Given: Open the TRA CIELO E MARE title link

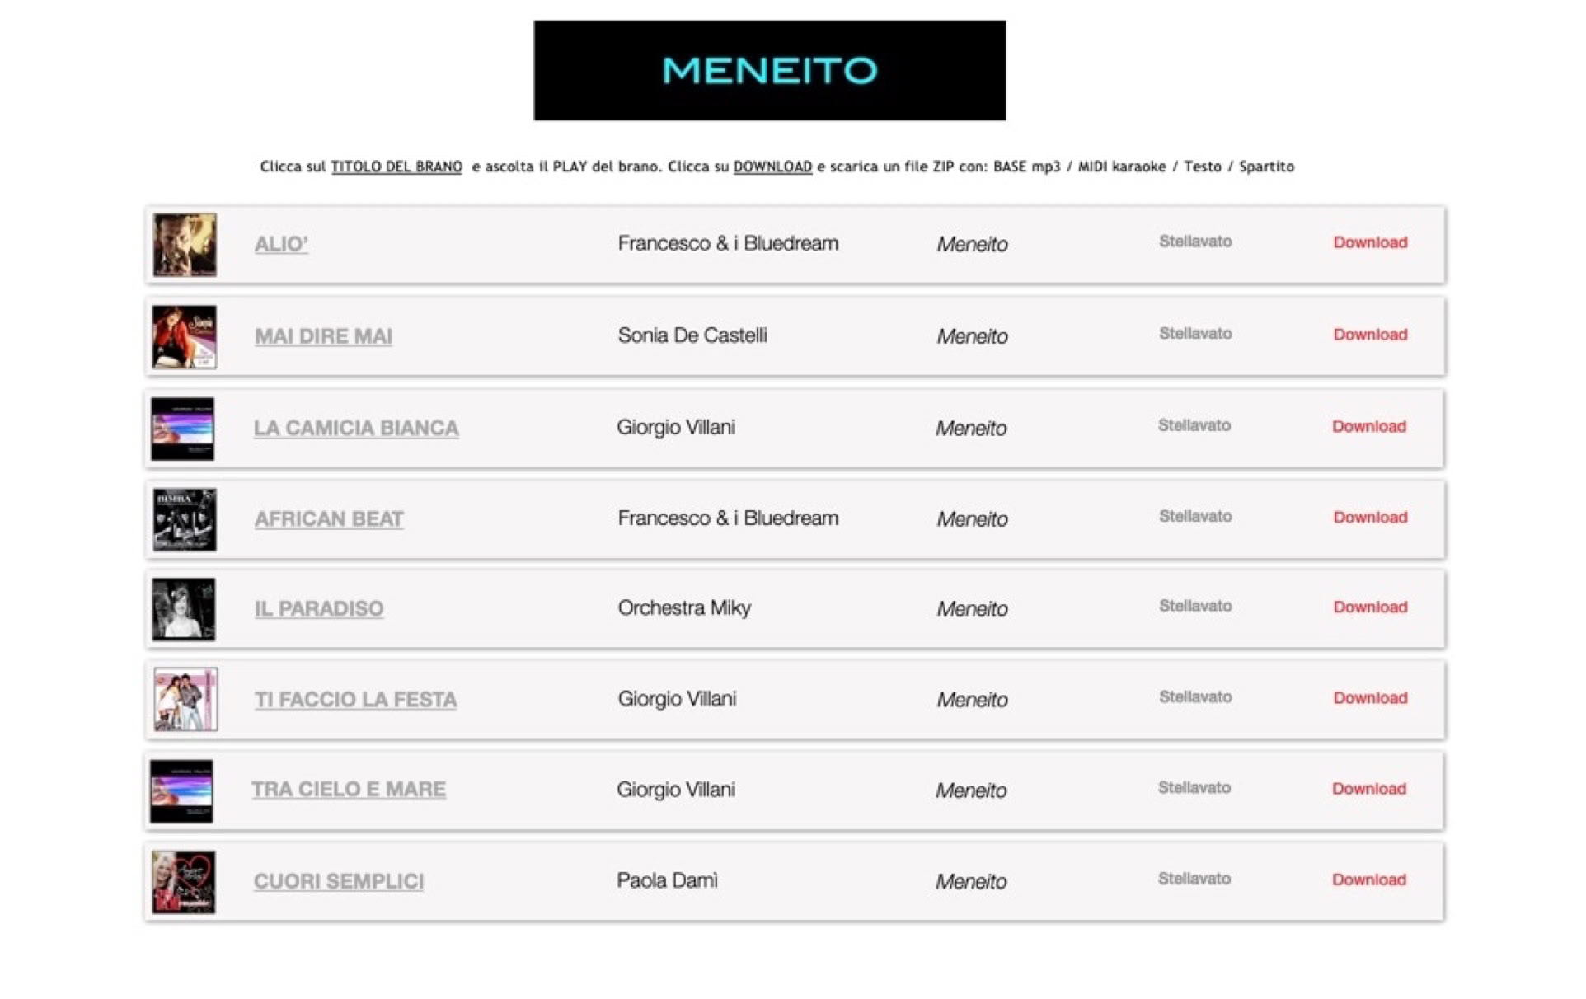Looking at the screenshot, I should [x=349, y=790].
